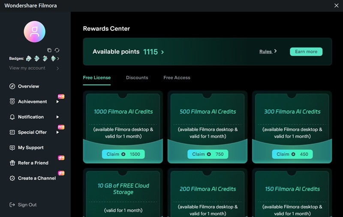This screenshot has height=217, width=343.
Task: Click the user profile avatar
Action: coord(35,32)
